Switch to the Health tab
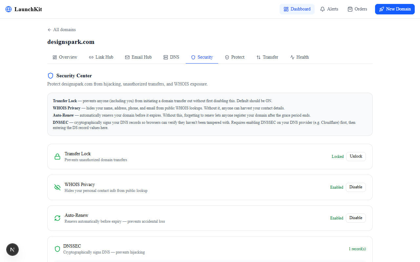This screenshot has width=420, height=262. pos(300,57)
